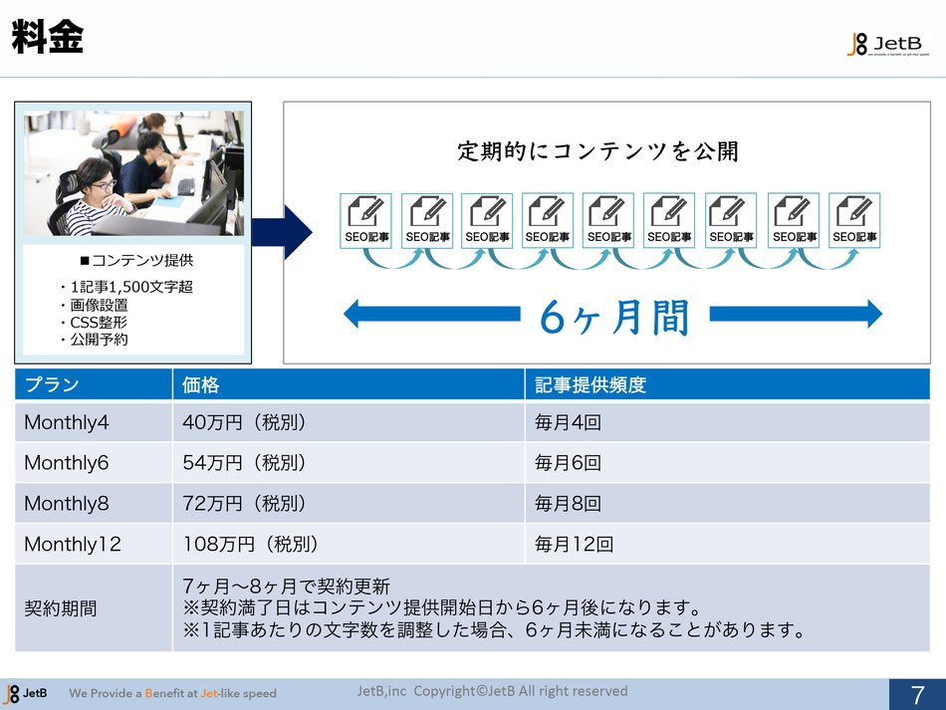Select the 価格 column header
946x710 pixels.
[x=349, y=384]
